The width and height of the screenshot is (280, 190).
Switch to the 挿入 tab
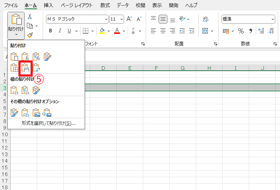[x=49, y=6]
